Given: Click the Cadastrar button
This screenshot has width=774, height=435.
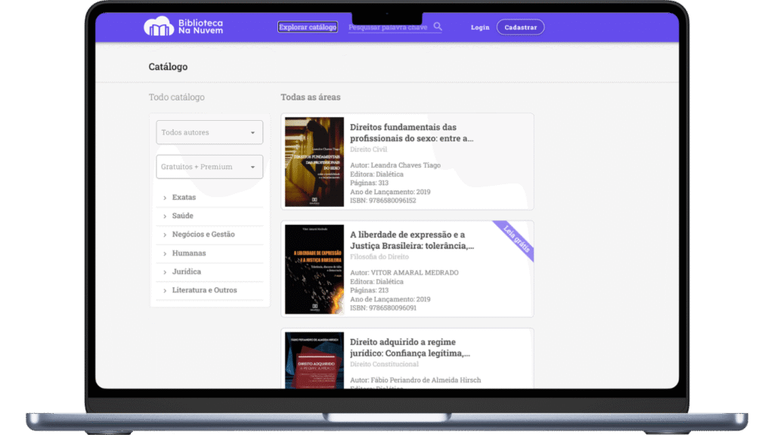Looking at the screenshot, I should coord(520,27).
